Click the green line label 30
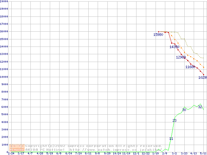The image size is (207, 155). (x=184, y=110)
